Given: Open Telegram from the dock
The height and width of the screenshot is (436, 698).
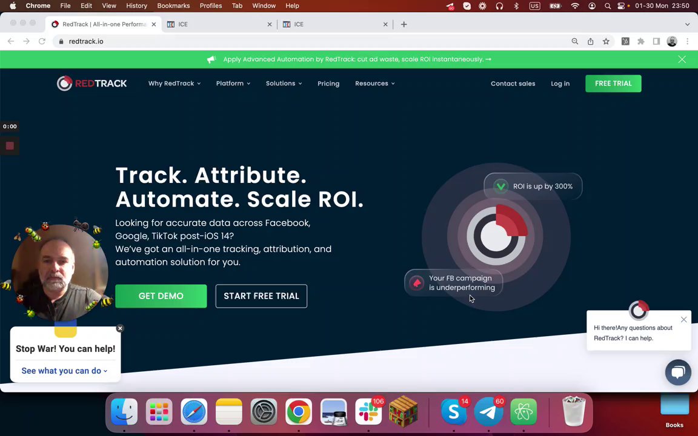Looking at the screenshot, I should tap(488, 412).
